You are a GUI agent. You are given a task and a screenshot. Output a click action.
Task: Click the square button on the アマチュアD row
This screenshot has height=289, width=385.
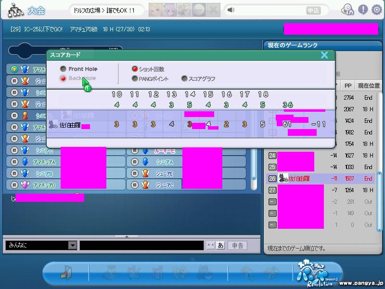pyautogui.click(x=14, y=185)
